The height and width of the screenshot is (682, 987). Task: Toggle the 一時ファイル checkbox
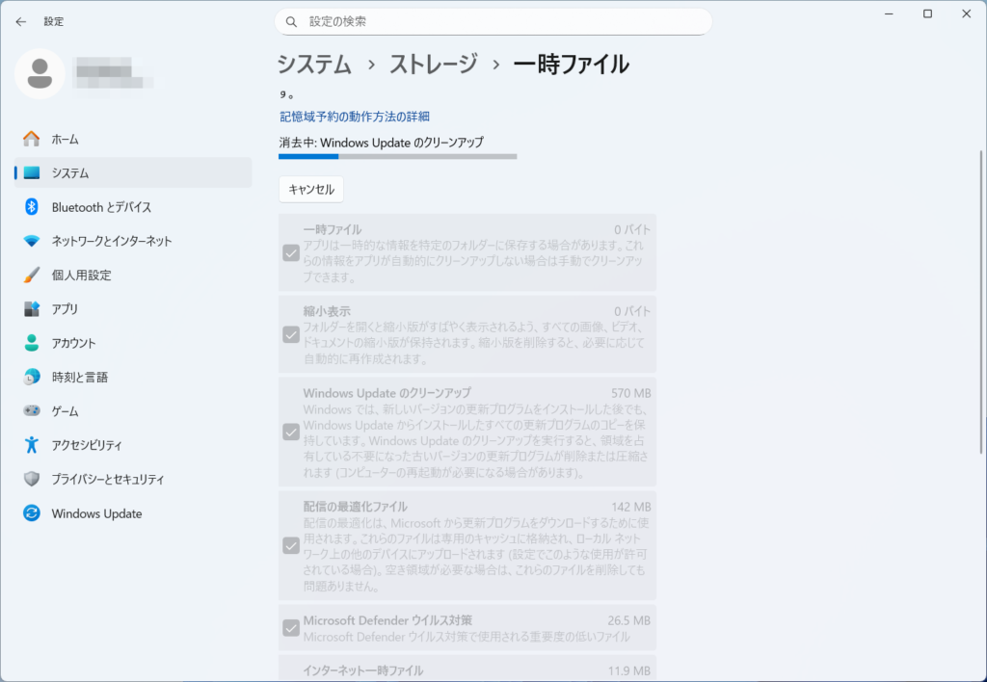point(290,253)
